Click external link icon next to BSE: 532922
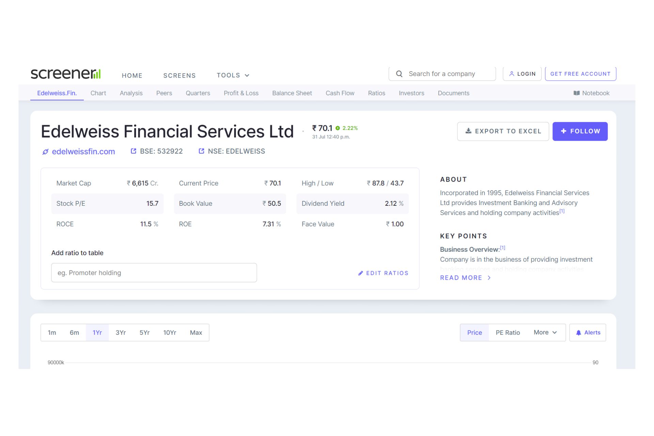 coord(133,151)
